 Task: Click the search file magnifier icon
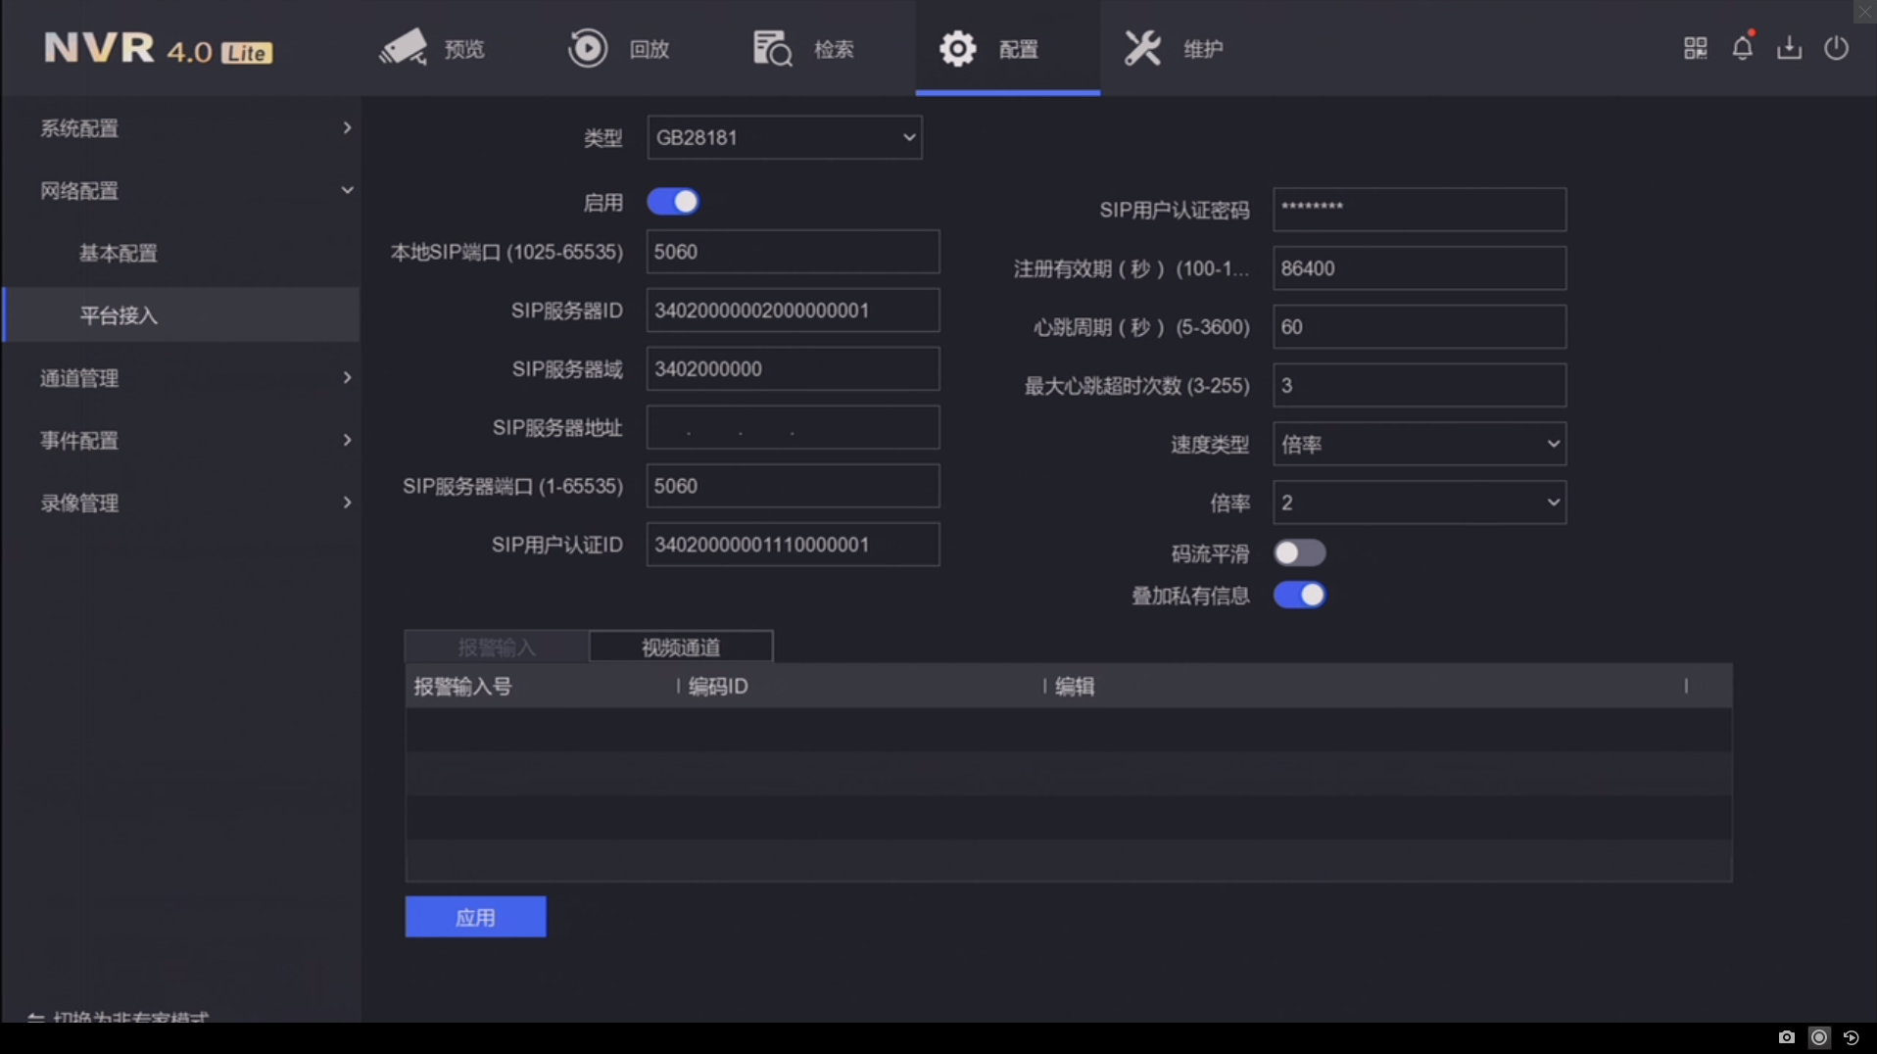pyautogui.click(x=772, y=48)
